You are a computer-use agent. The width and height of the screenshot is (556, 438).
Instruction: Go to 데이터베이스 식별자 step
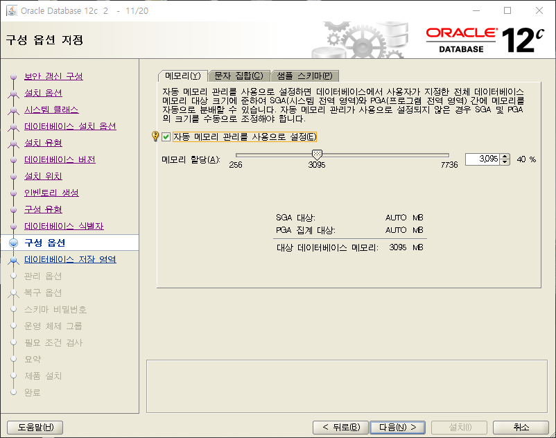click(64, 226)
